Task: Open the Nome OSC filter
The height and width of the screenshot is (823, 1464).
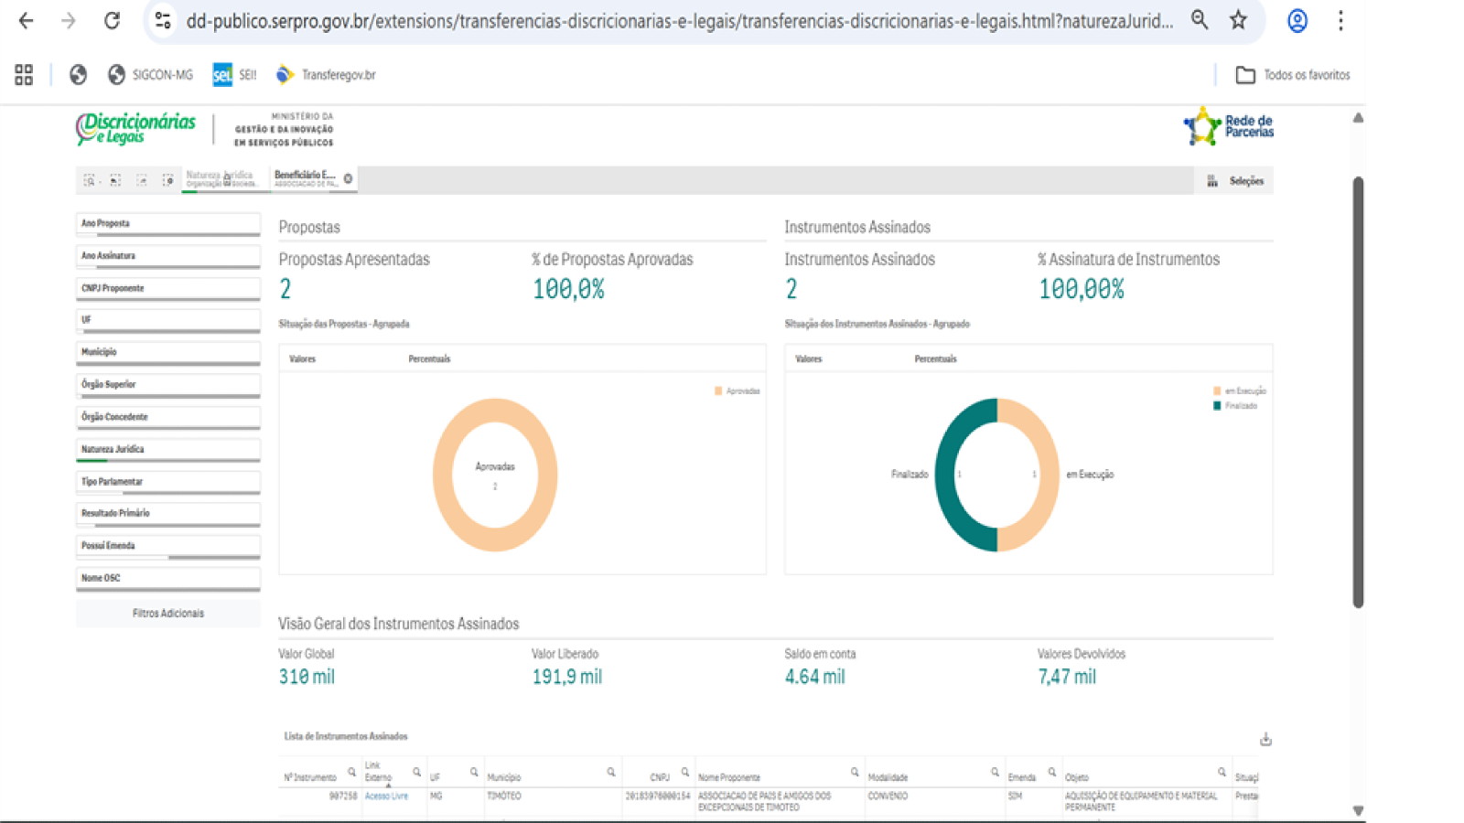Action: pos(167,578)
